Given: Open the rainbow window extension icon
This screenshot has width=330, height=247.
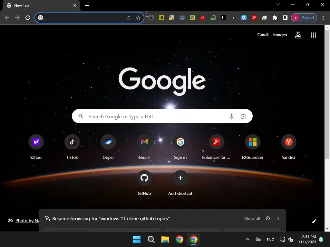Looking at the screenshot, I should [x=264, y=18].
